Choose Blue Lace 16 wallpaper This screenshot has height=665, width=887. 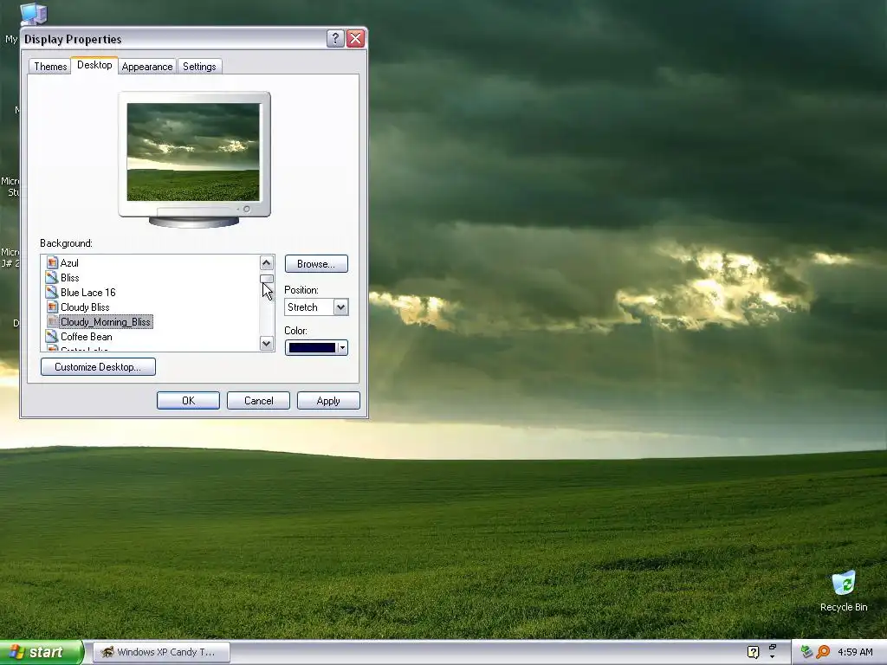point(87,292)
